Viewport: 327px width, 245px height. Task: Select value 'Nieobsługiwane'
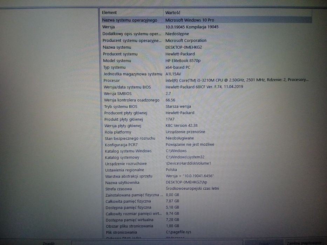179,138
